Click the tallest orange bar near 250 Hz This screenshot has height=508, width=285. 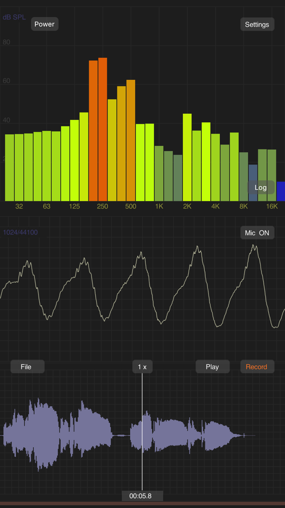(103, 129)
